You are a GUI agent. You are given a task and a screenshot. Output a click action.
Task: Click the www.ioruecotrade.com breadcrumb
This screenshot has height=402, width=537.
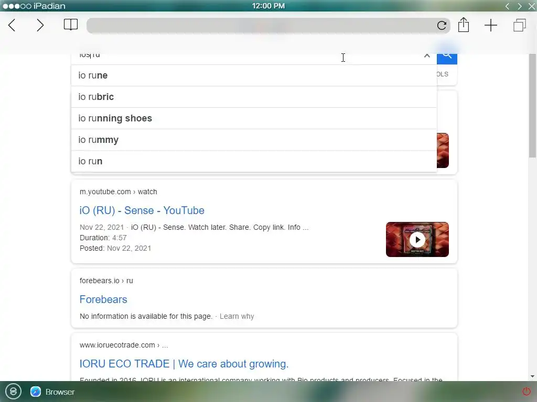pyautogui.click(x=124, y=345)
